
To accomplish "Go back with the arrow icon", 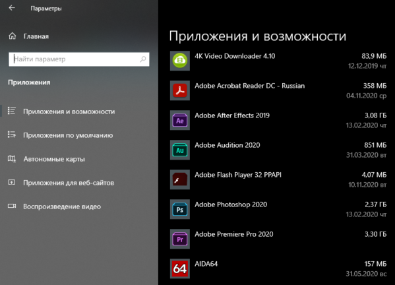I will point(12,8).
